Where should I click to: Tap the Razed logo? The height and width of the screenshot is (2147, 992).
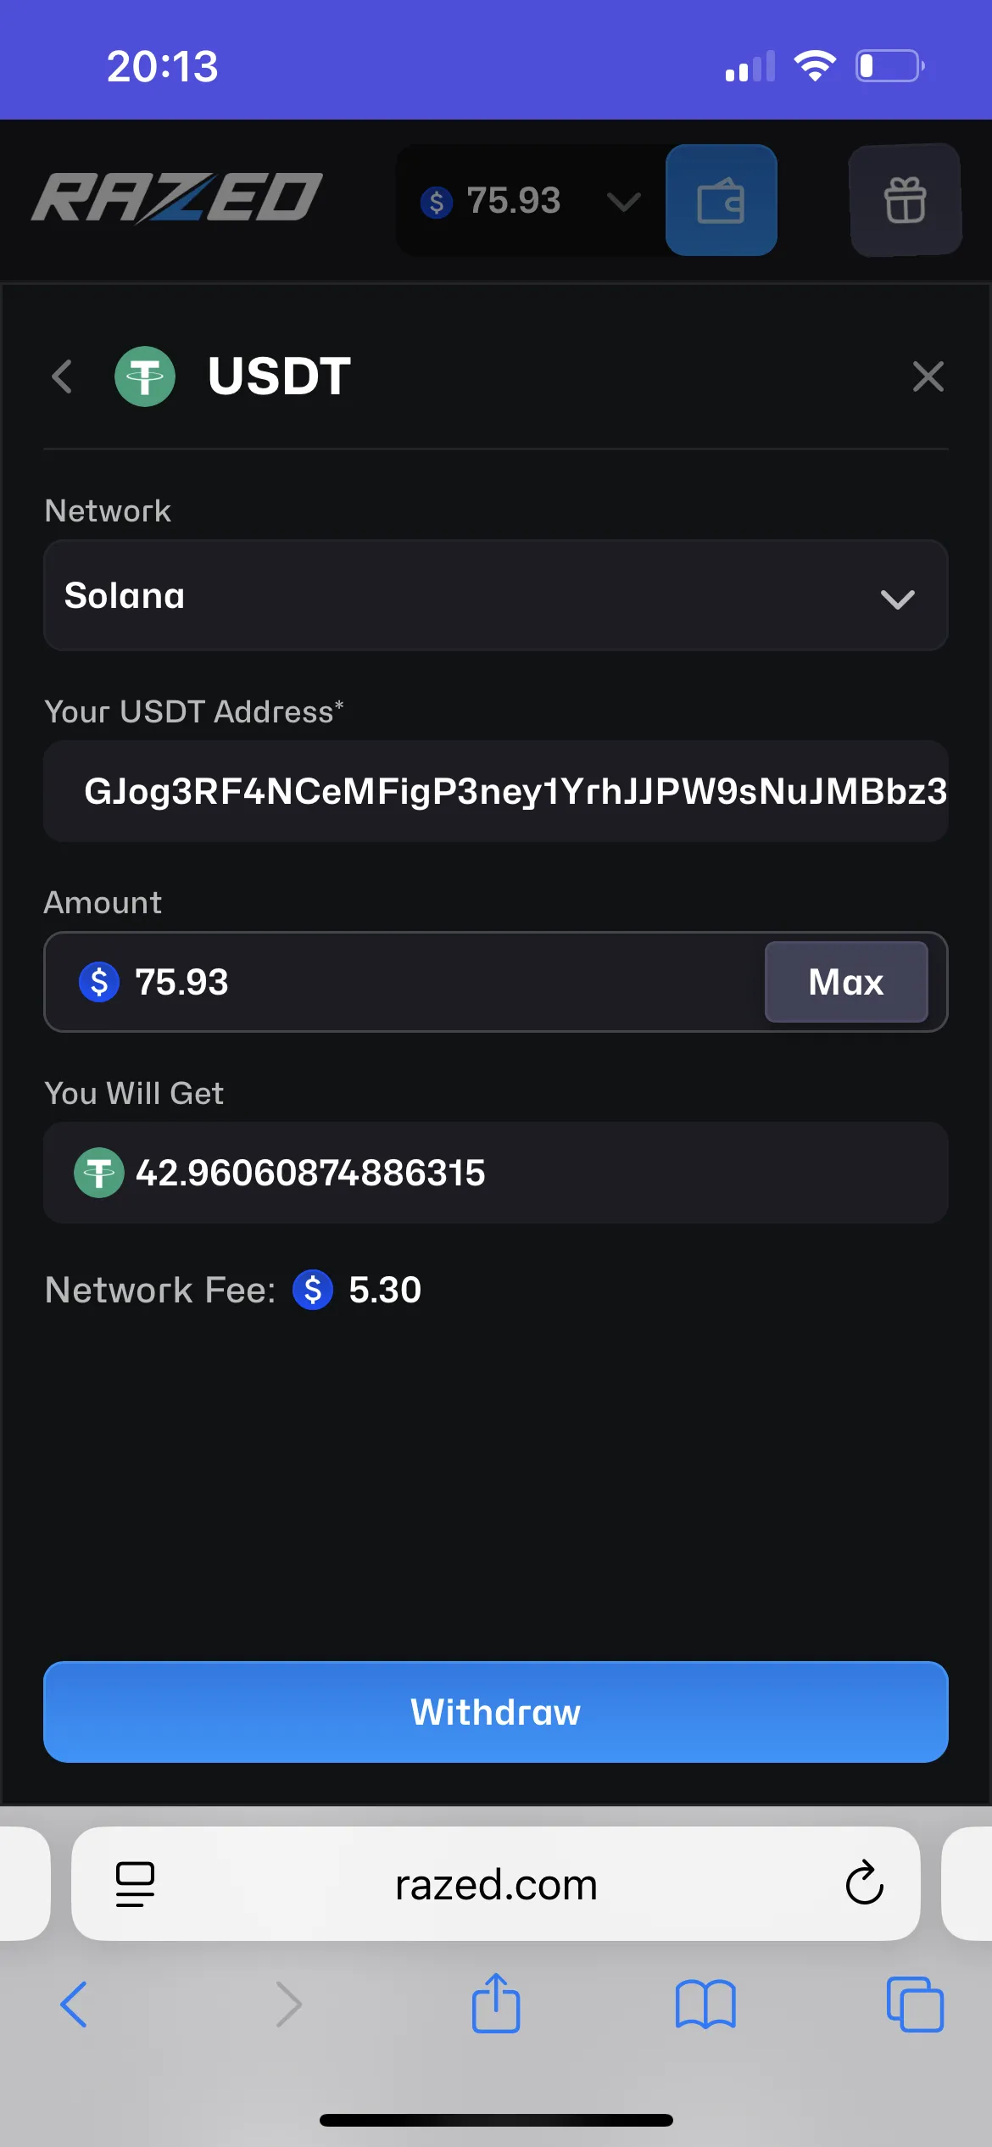(x=177, y=198)
